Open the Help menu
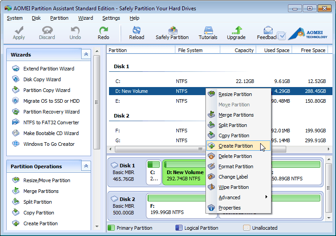This screenshot has width=336, height=236. [x=135, y=18]
